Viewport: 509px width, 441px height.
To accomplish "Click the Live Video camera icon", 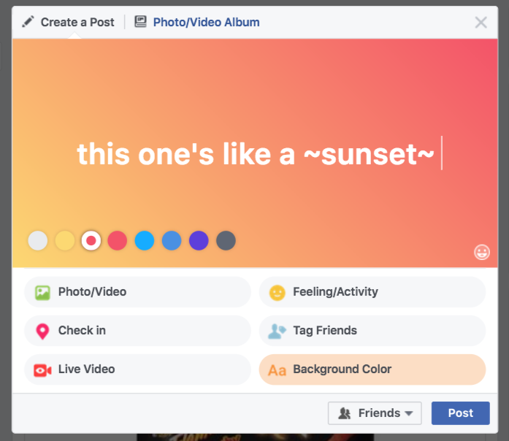I will pyautogui.click(x=42, y=369).
